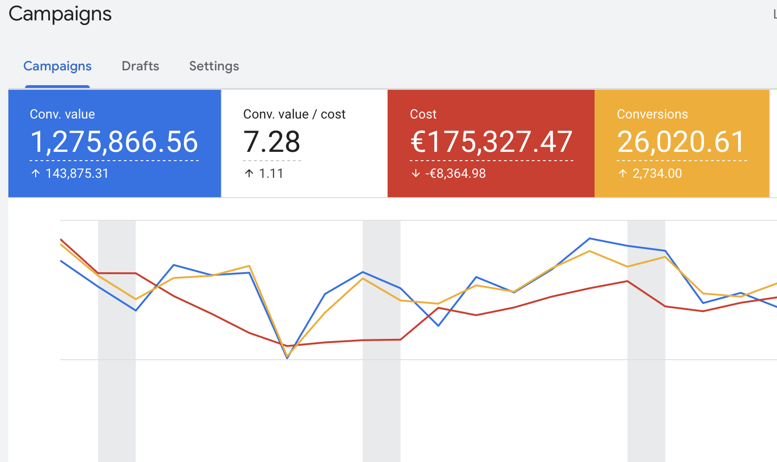Open the Conv. value metric label dropdown
Screen dimensions: 777x462
coord(63,114)
